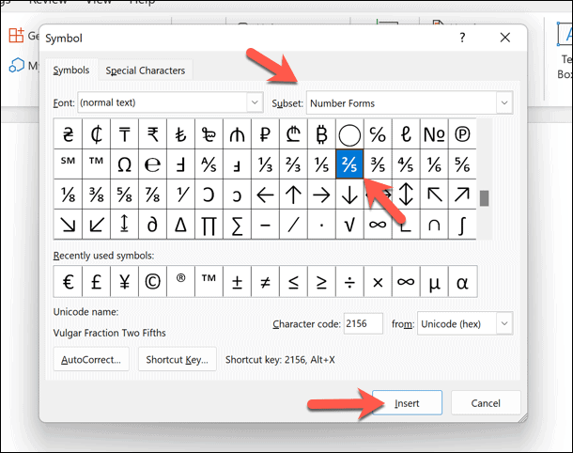Pick the plus-minus sign from recent symbols
This screenshot has width=573, height=453.
pyautogui.click(x=237, y=282)
